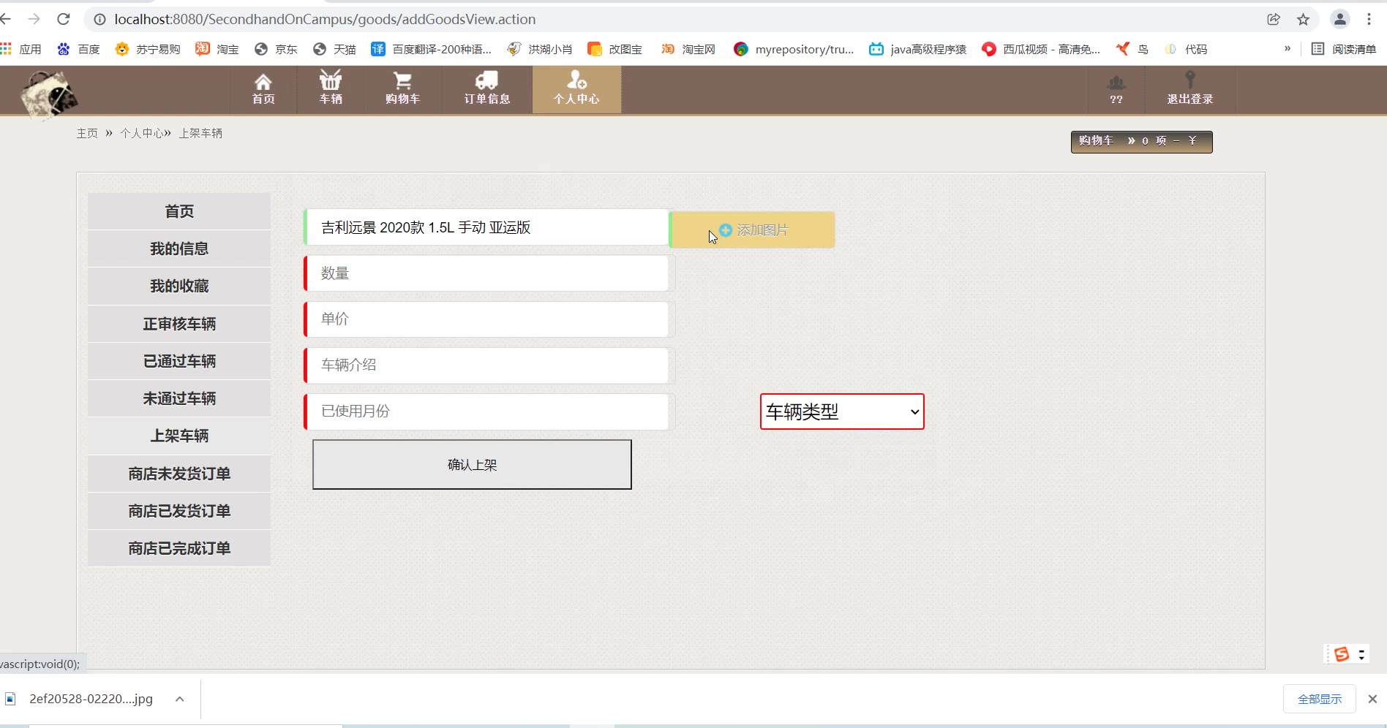Click the 添加图片 upload button

coord(753,230)
